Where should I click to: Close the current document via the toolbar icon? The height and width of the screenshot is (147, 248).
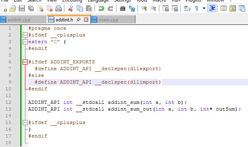[x=40, y=8]
